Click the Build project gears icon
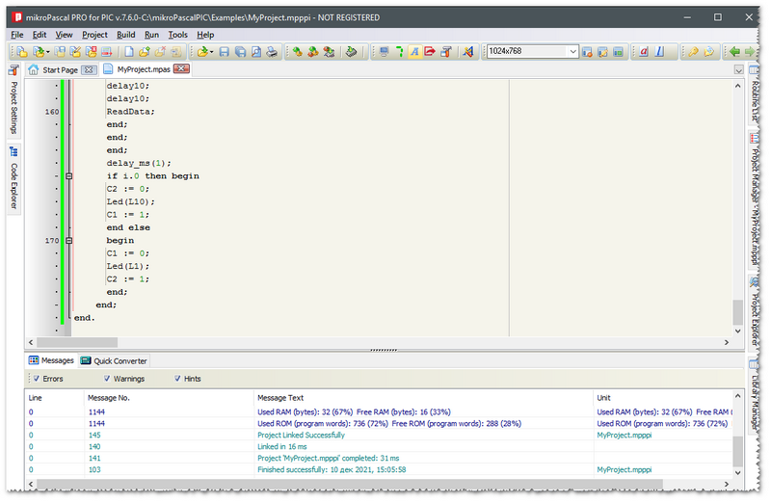771x503 pixels. point(298,51)
